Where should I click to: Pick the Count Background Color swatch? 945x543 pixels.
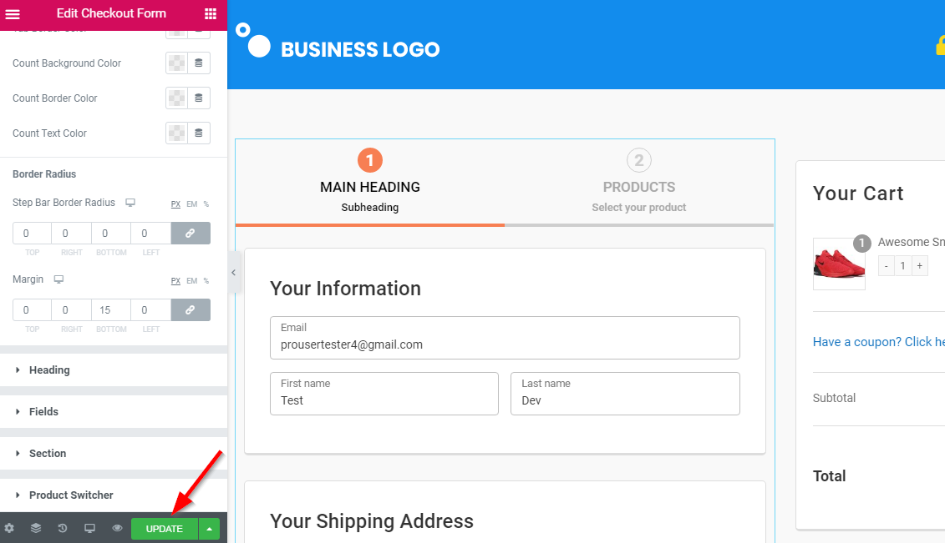tap(176, 63)
